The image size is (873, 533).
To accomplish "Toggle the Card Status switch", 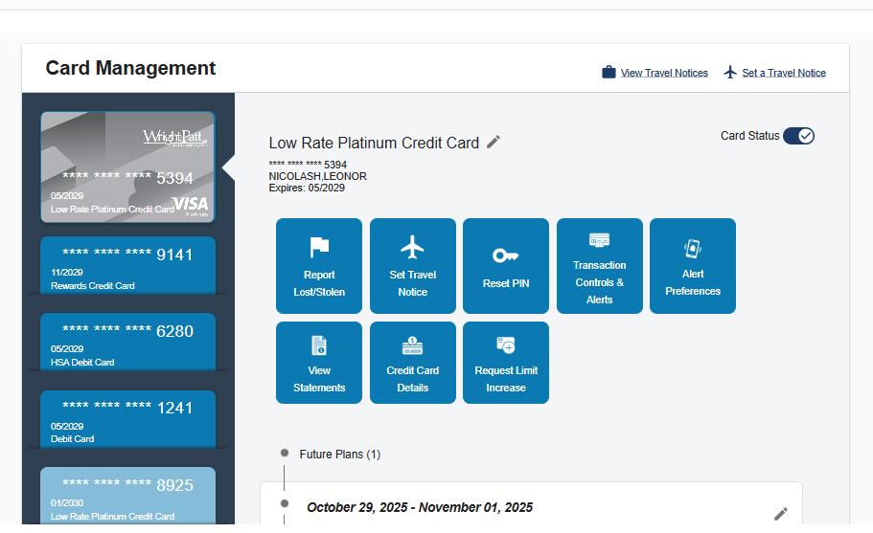I will point(798,136).
